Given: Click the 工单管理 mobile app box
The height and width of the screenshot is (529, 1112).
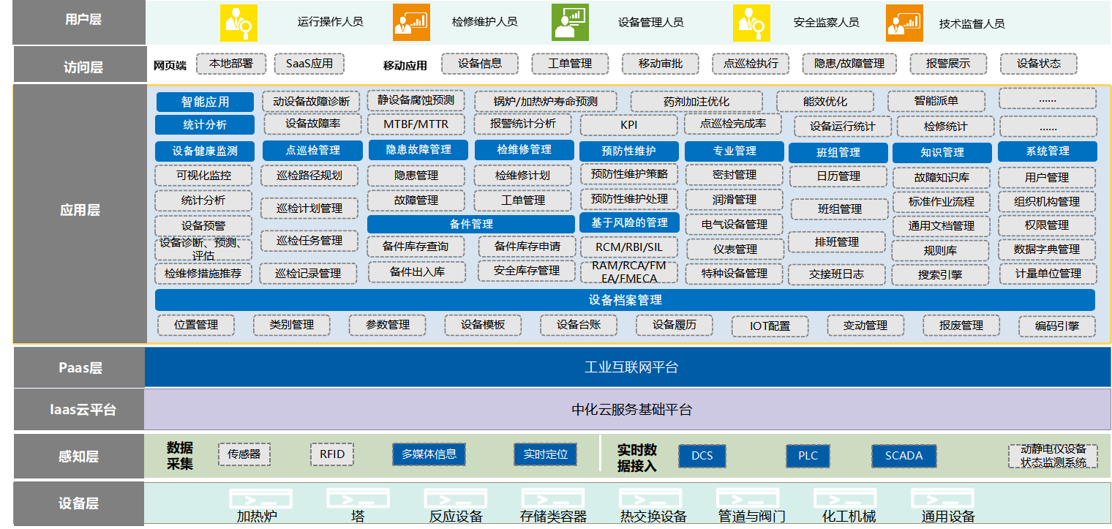Looking at the screenshot, I should pyautogui.click(x=570, y=64).
